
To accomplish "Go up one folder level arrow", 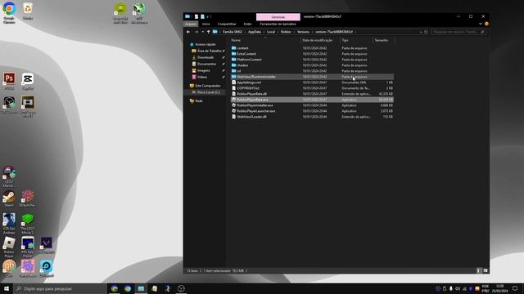I will 208,32.
